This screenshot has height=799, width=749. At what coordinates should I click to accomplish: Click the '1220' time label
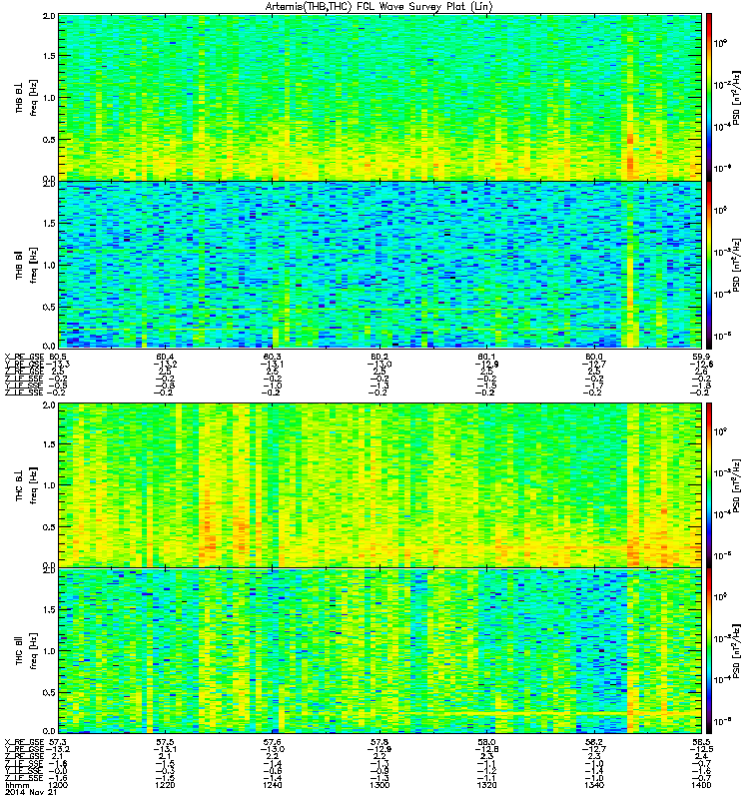(x=165, y=785)
